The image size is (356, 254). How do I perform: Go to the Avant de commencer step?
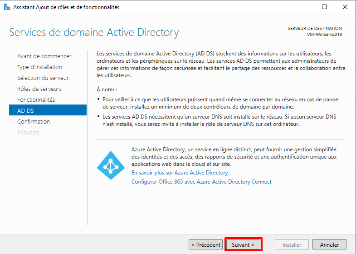coord(44,56)
